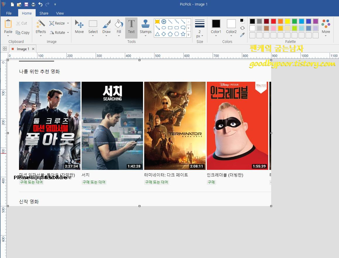Click the Terminator Dark Fate poster

pyautogui.click(x=175, y=125)
